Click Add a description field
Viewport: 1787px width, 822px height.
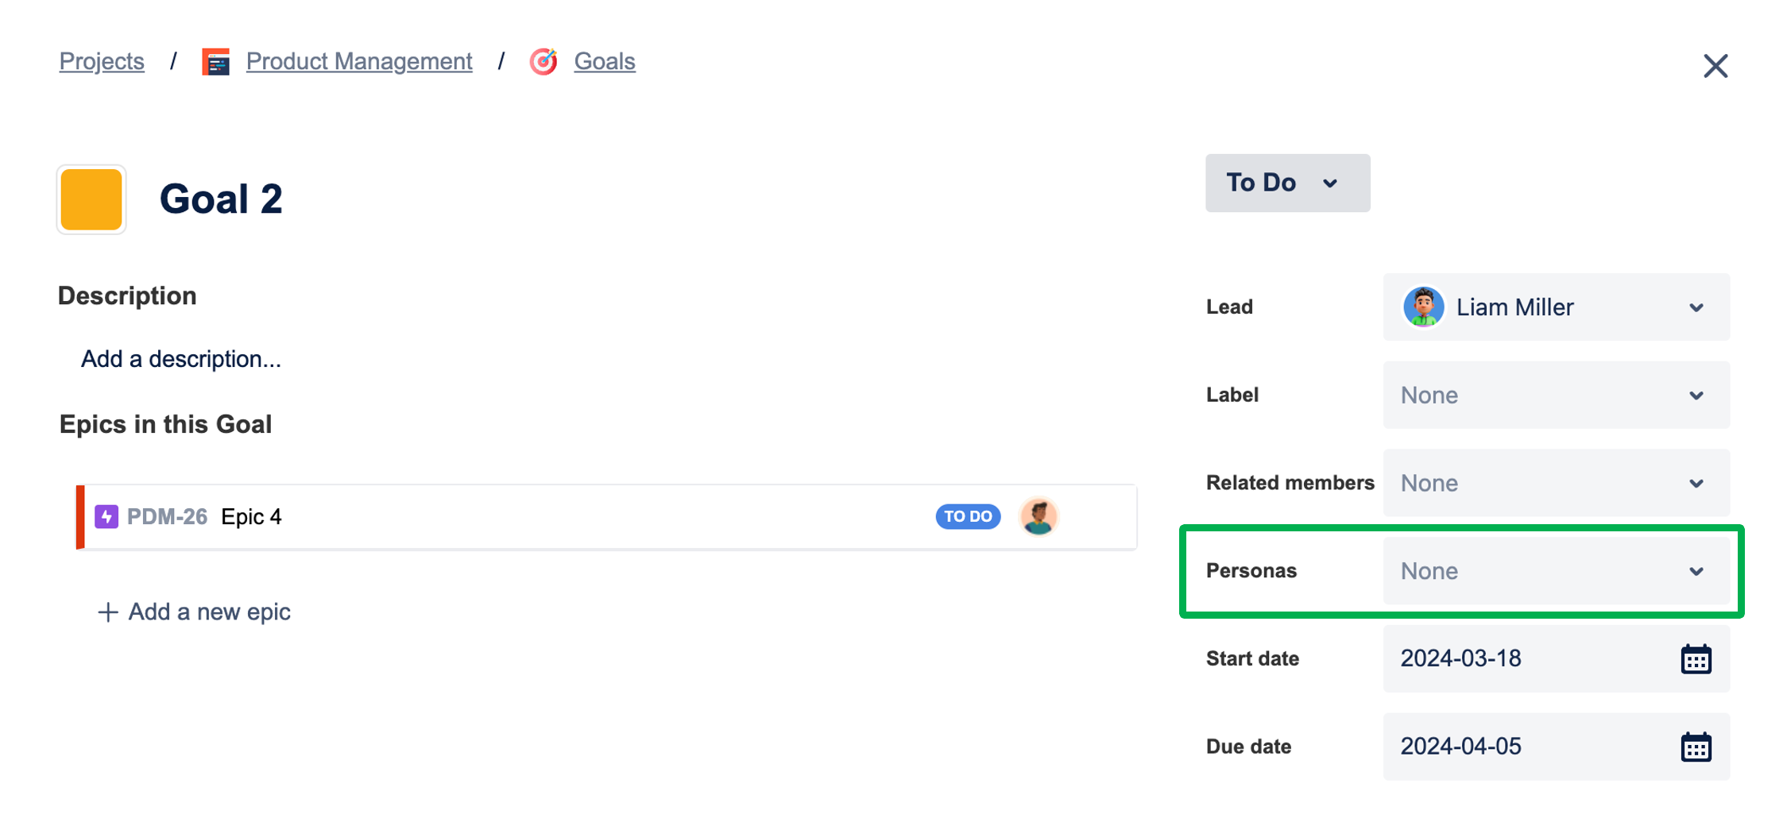click(x=181, y=359)
